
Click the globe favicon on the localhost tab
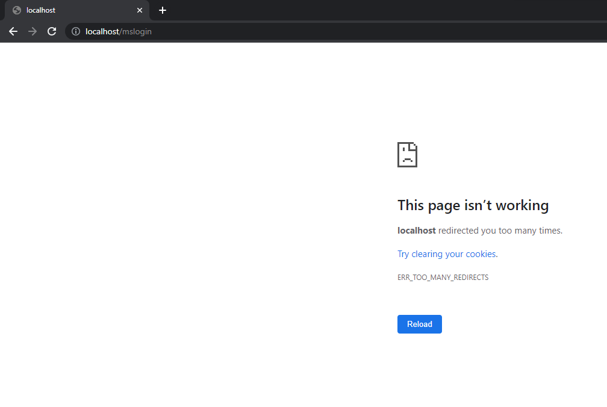[18, 10]
